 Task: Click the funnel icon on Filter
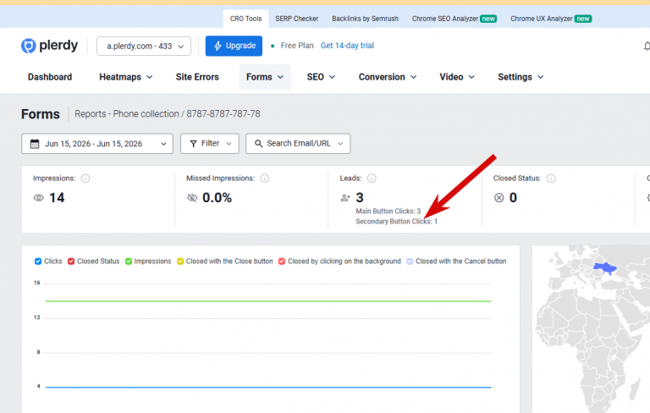(x=193, y=144)
